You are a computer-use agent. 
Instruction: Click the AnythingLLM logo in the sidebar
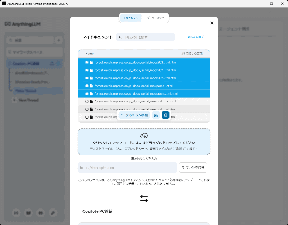23,24
